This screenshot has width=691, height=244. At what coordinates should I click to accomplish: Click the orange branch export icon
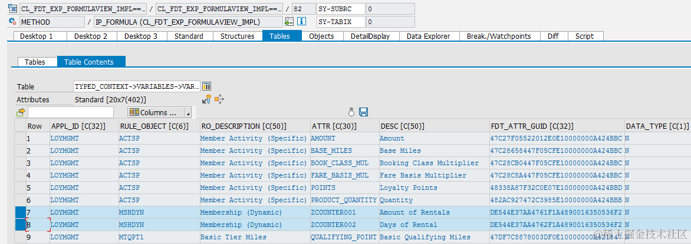[x=219, y=99]
